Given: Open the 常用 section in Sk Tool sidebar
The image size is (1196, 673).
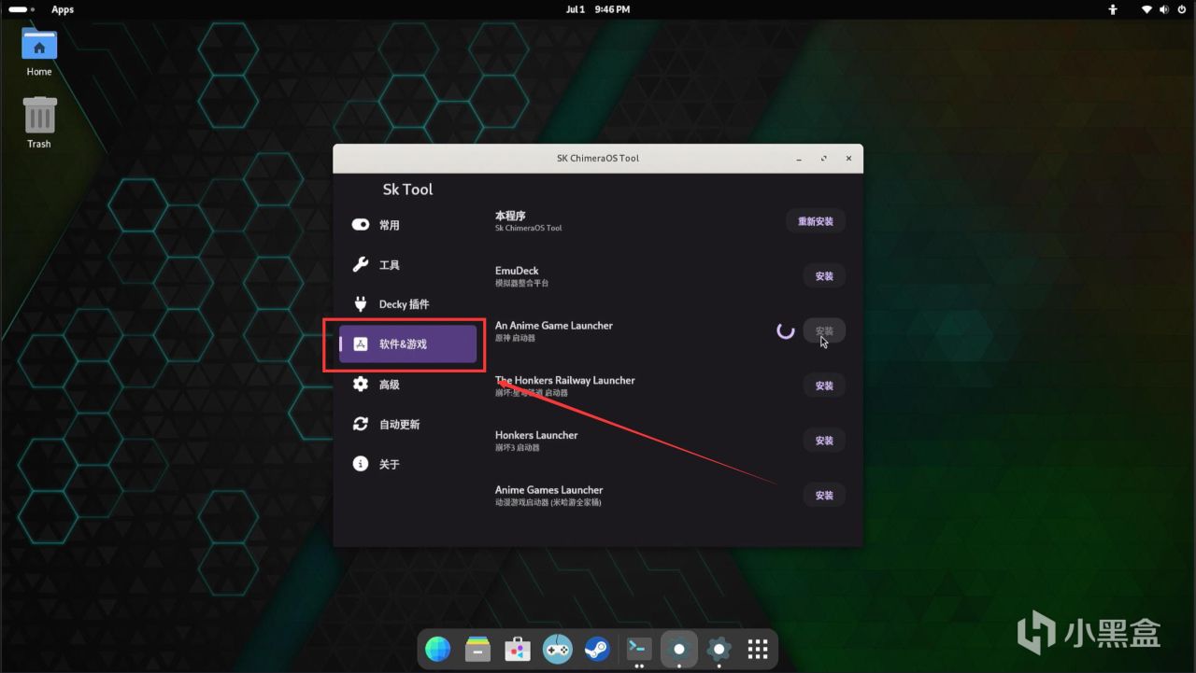Looking at the screenshot, I should pyautogui.click(x=407, y=225).
